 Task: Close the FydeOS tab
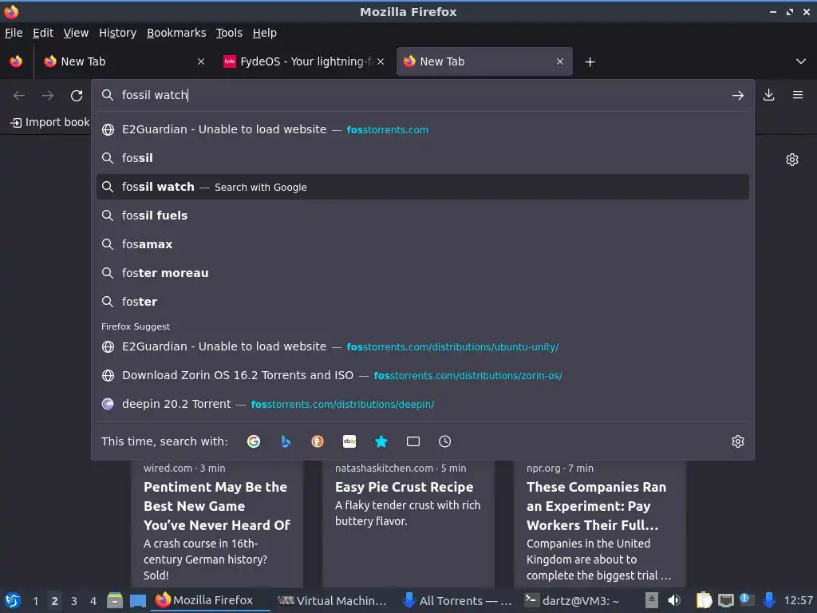pos(381,61)
